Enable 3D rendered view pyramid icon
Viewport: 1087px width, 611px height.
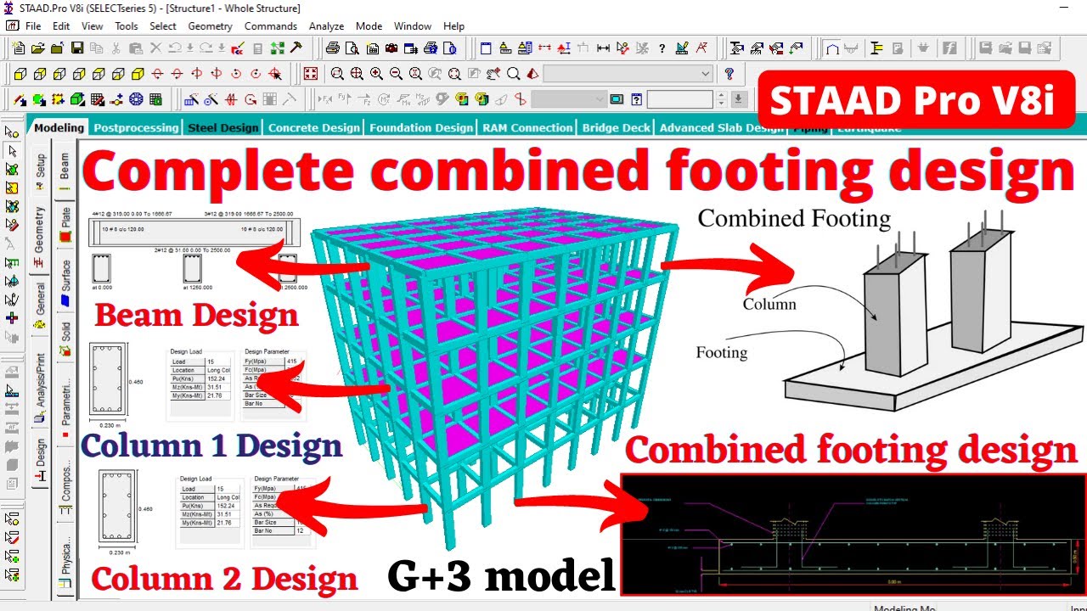(532, 74)
